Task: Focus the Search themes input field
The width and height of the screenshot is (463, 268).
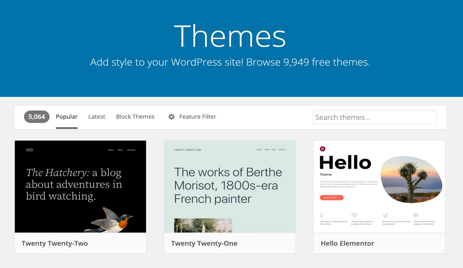Action: (374, 117)
